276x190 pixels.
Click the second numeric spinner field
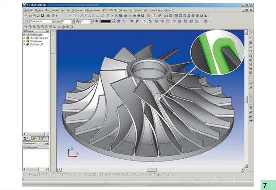(x=85, y=21)
